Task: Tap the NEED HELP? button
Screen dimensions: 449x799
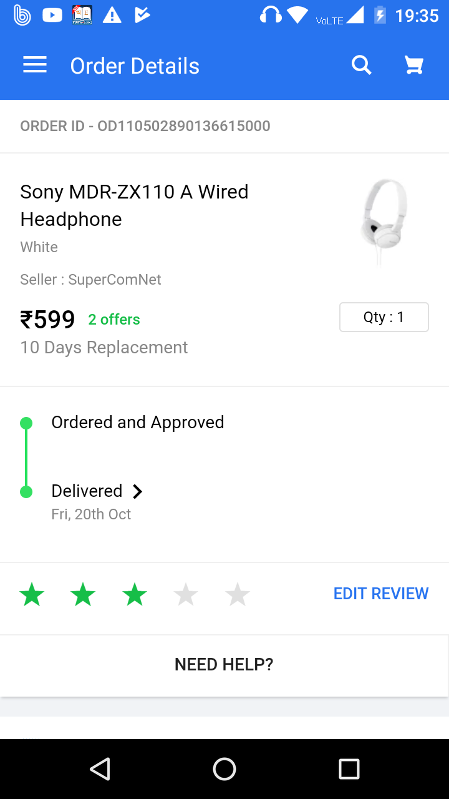Action: [224, 665]
